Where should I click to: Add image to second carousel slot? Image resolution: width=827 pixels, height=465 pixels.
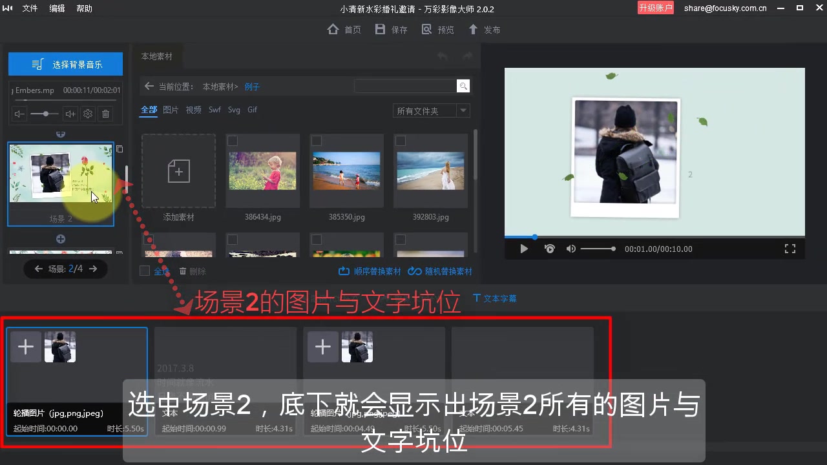tap(323, 347)
